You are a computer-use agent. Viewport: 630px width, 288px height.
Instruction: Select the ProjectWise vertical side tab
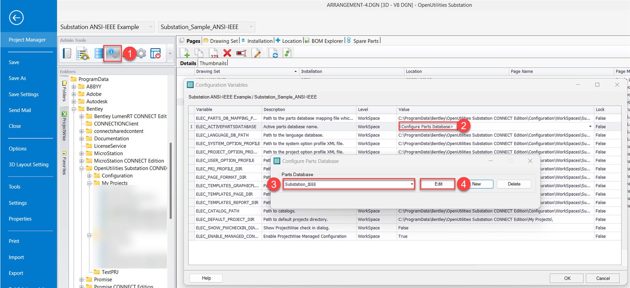click(x=64, y=126)
